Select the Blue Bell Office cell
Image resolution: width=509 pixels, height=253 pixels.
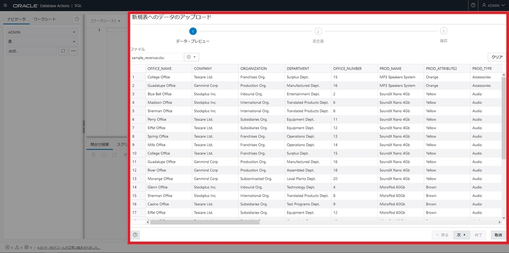point(168,94)
